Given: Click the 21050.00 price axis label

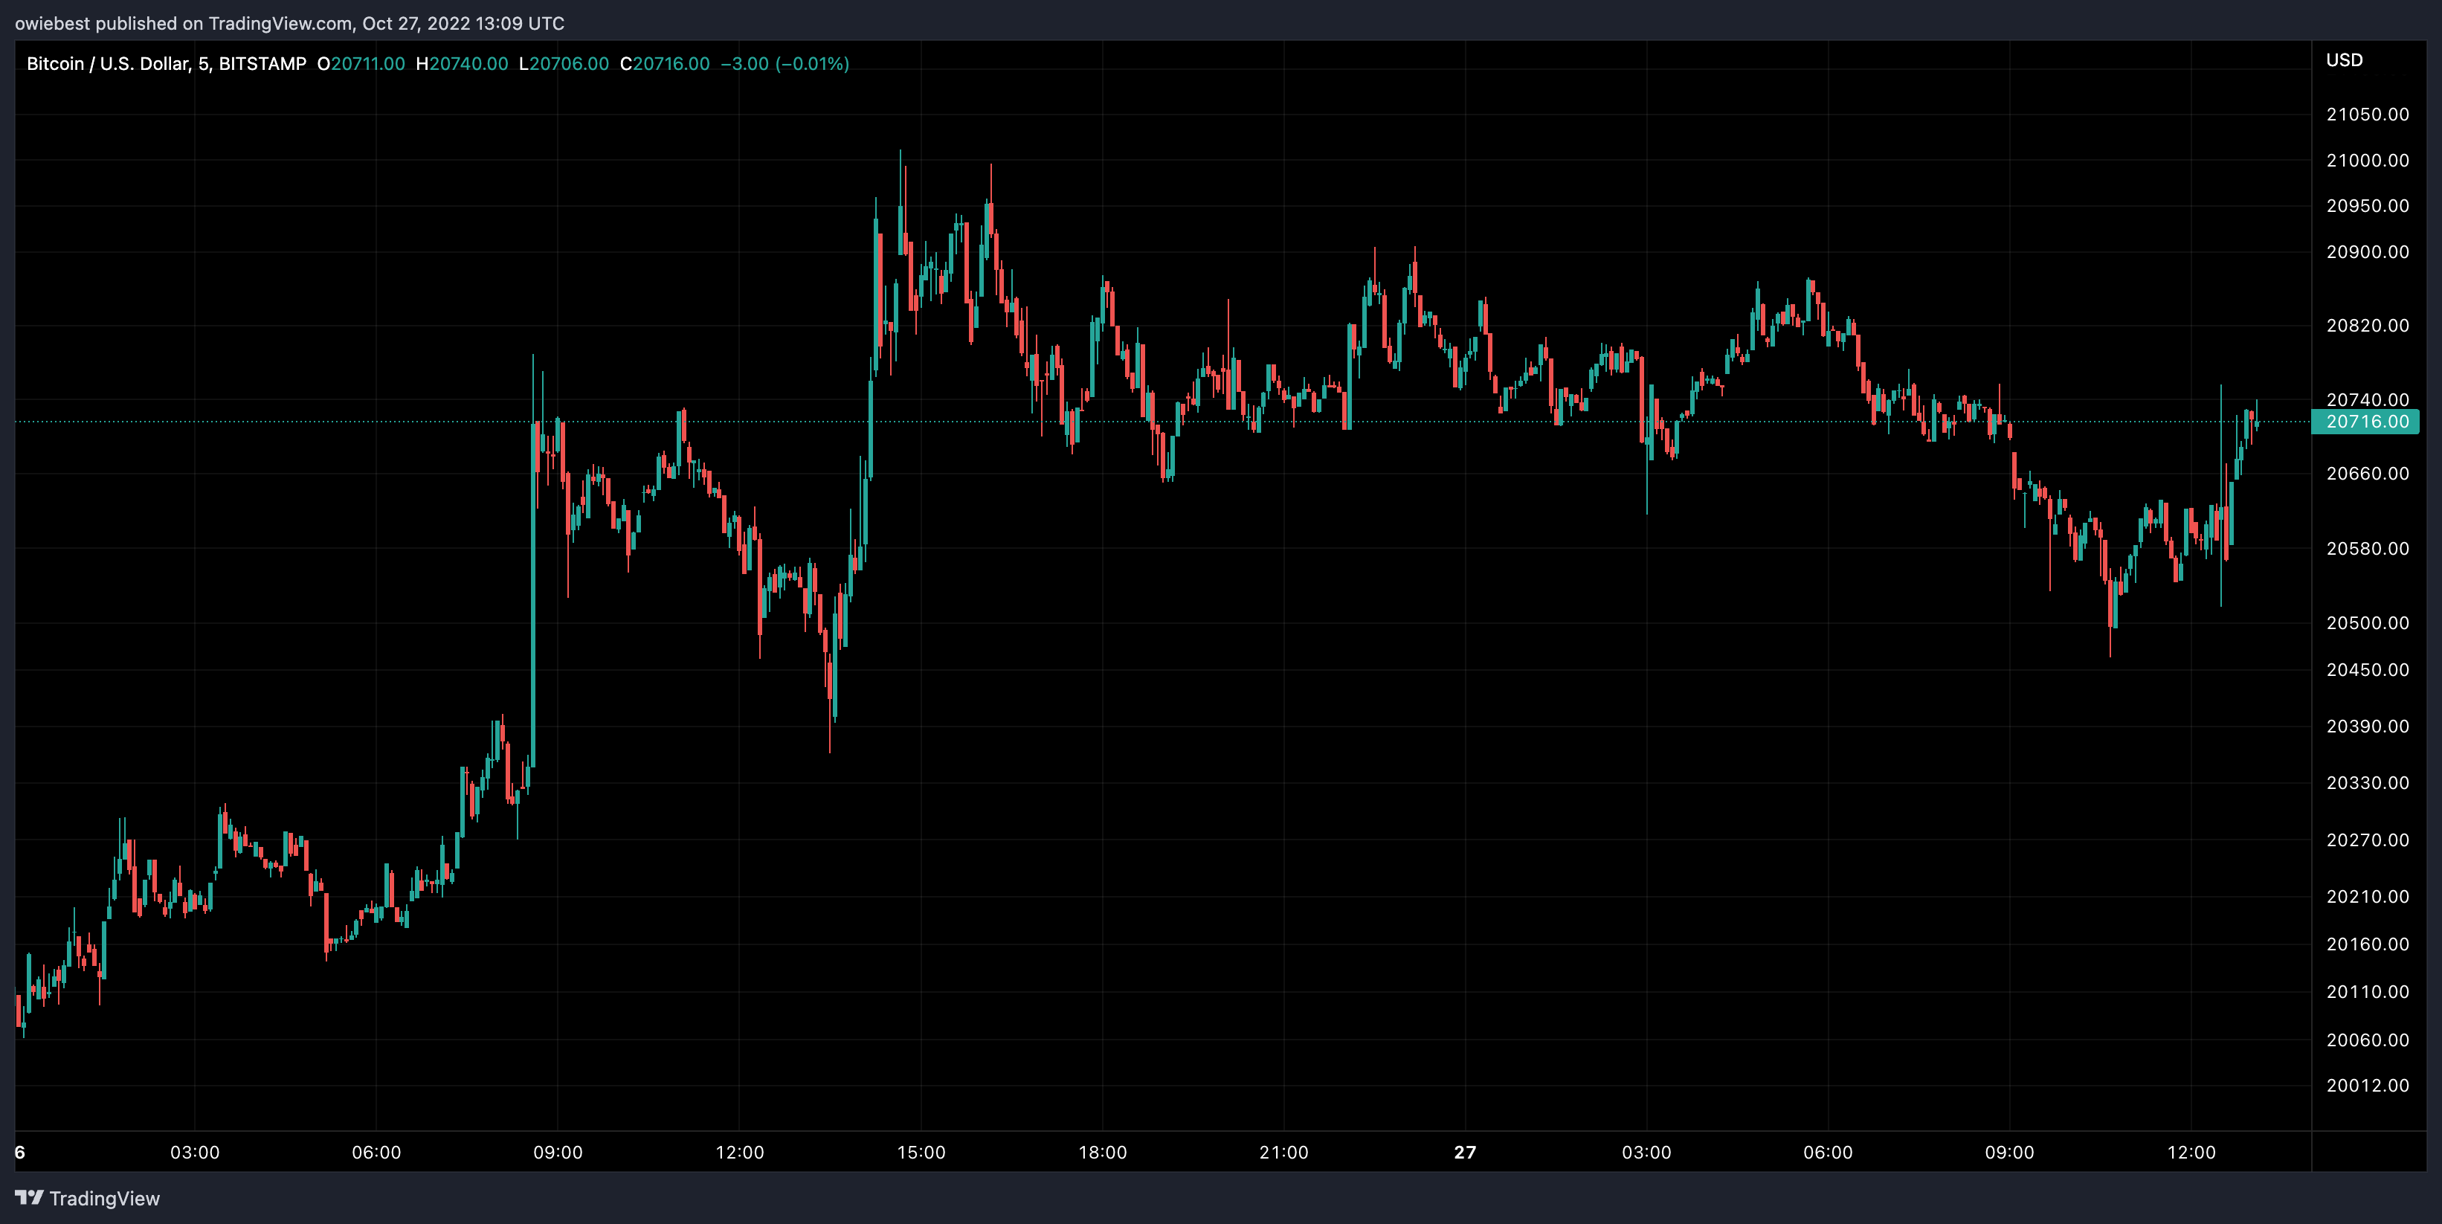Looking at the screenshot, I should point(2367,114).
